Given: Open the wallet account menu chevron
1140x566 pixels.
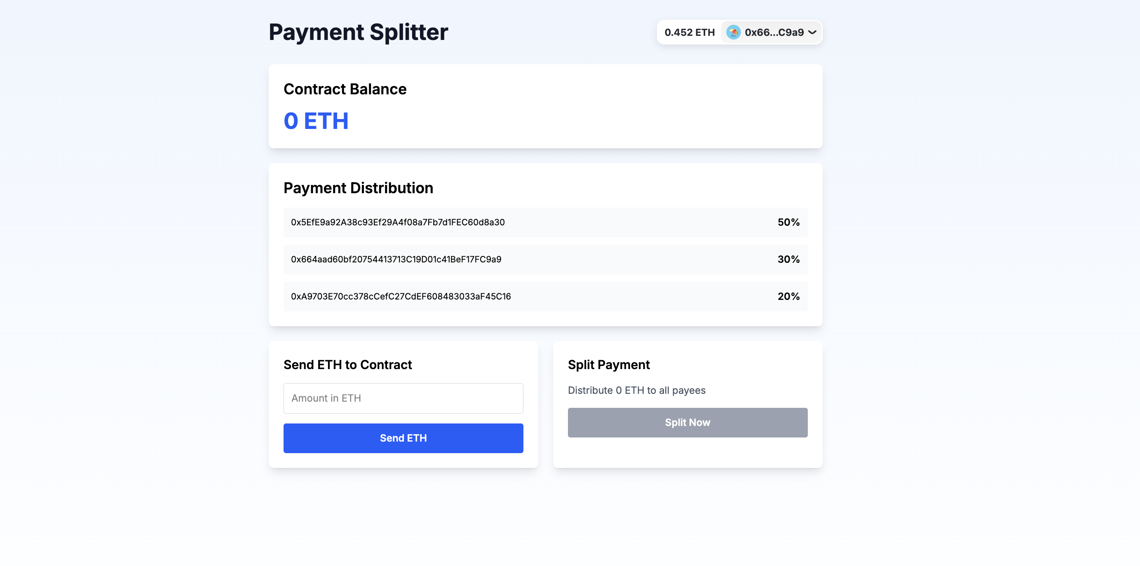Looking at the screenshot, I should point(812,32).
